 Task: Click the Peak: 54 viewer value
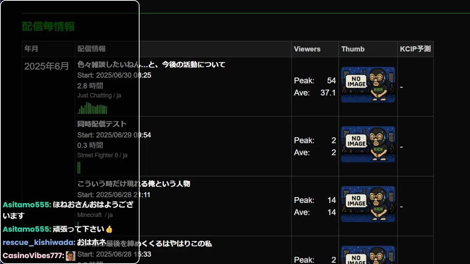pyautogui.click(x=315, y=81)
